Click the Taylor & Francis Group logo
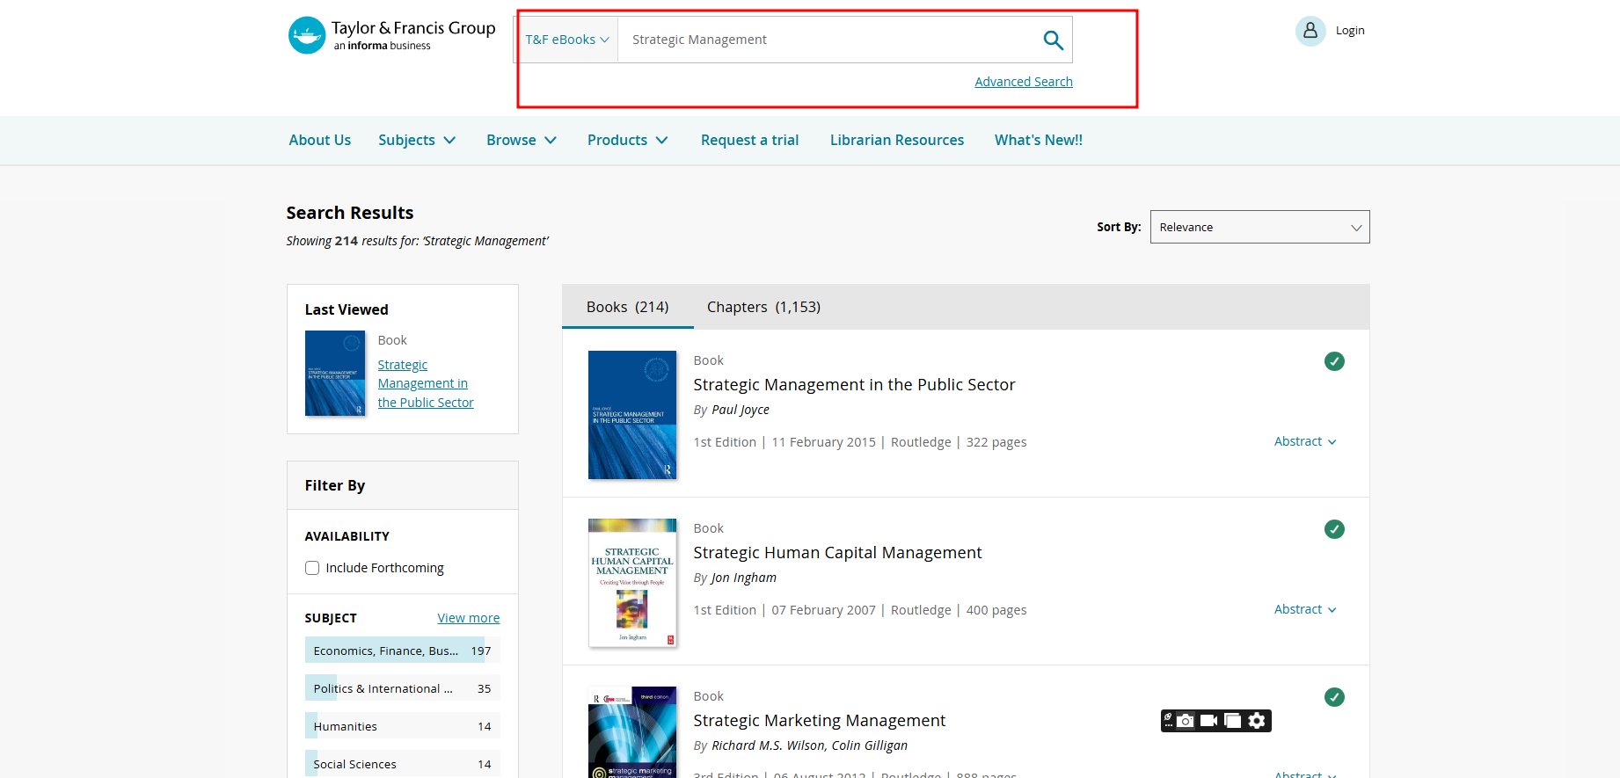This screenshot has height=778, width=1620. click(392, 36)
